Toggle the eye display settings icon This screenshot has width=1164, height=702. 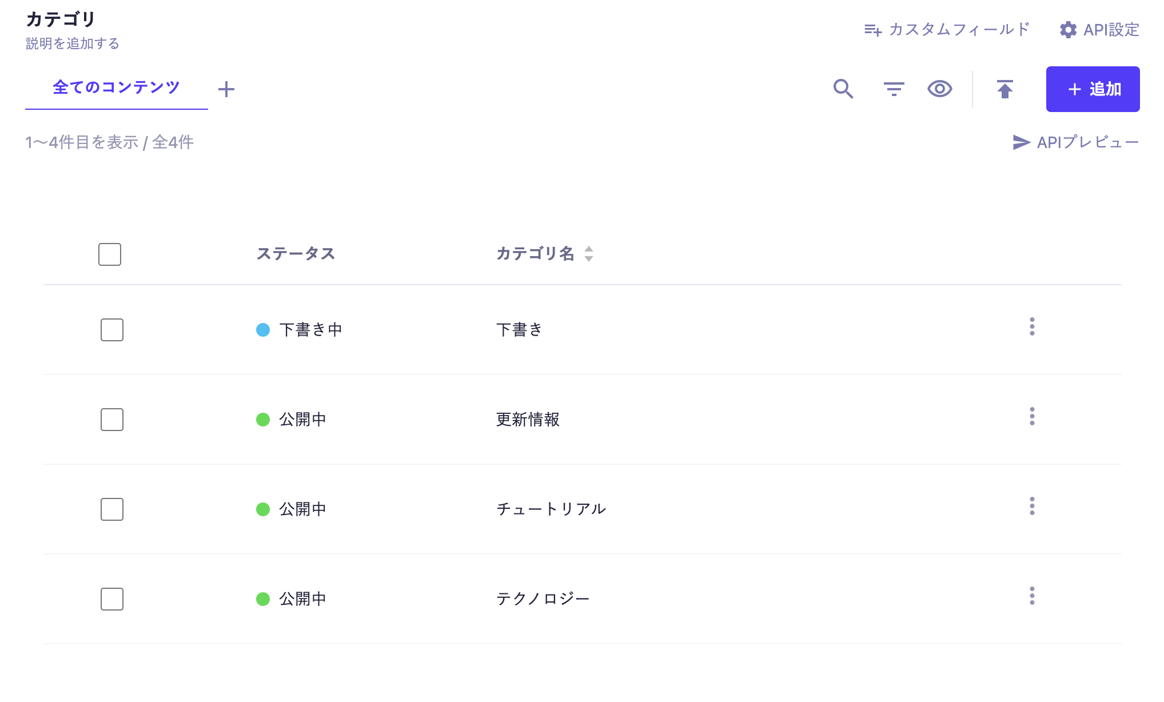click(939, 89)
